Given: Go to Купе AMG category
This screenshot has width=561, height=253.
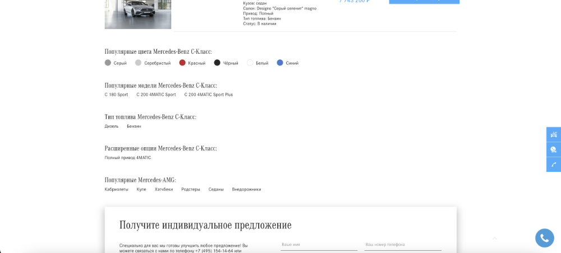Looking at the screenshot, I should [x=141, y=190].
